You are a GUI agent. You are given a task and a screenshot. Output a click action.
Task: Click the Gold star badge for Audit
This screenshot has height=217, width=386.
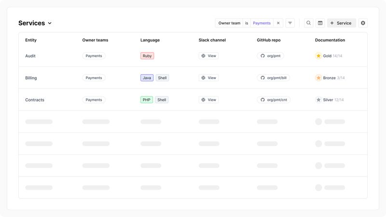(x=318, y=56)
